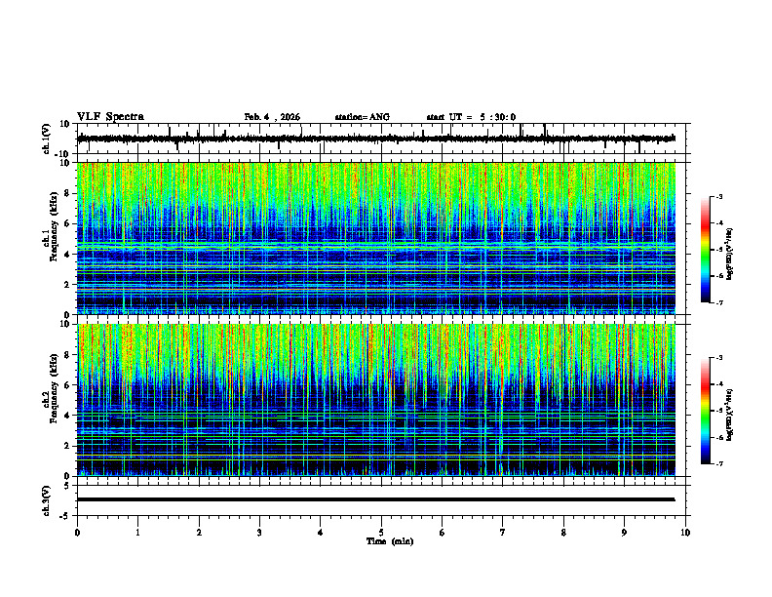Click the "-5" tick on ch.3(V) axis
The width and height of the screenshot is (772, 597).
65,516
